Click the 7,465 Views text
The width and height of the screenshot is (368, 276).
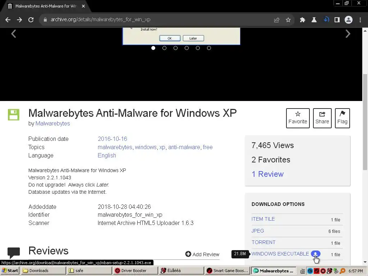pyautogui.click(x=273, y=146)
